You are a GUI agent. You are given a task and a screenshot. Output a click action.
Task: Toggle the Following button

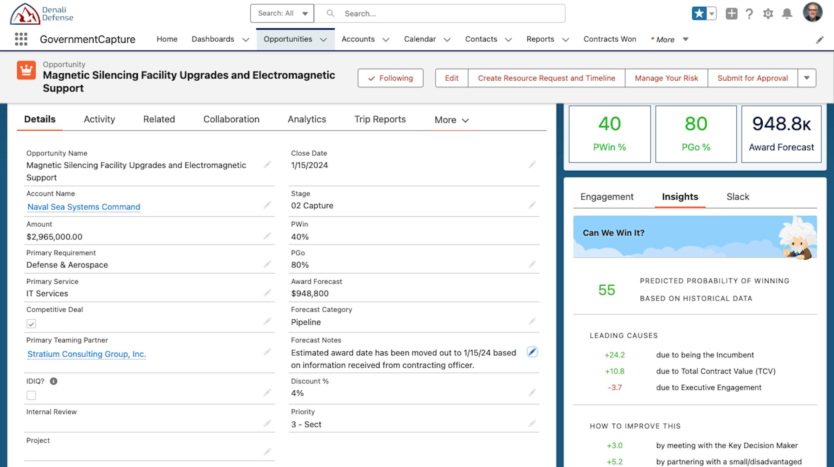(390, 78)
